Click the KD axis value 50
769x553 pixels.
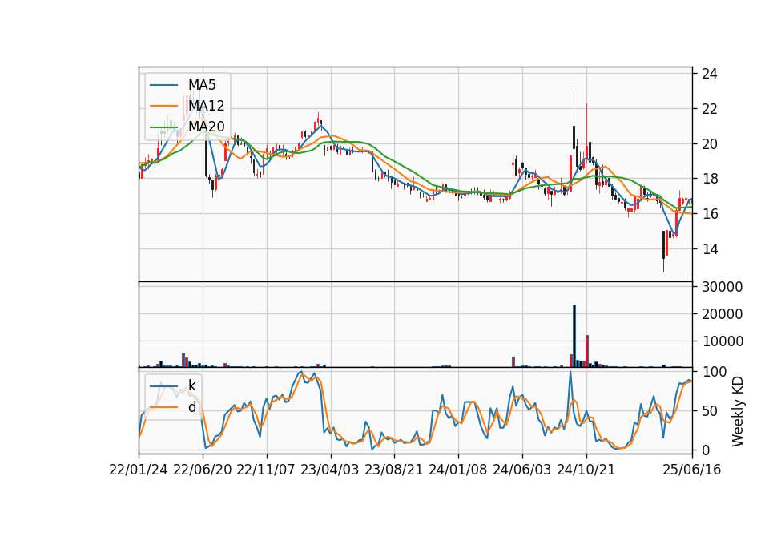pos(710,410)
